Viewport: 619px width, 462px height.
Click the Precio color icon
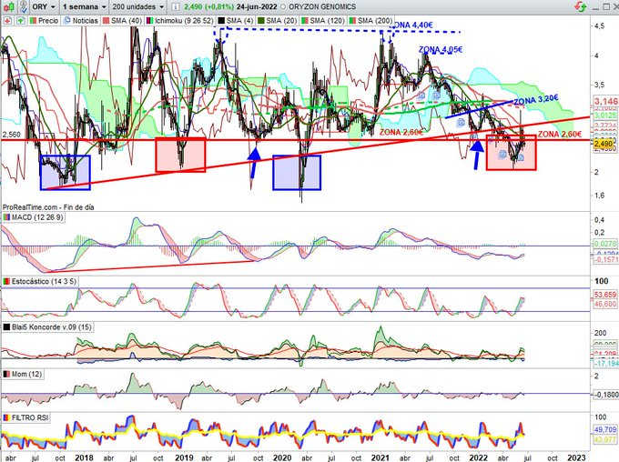click(x=33, y=21)
